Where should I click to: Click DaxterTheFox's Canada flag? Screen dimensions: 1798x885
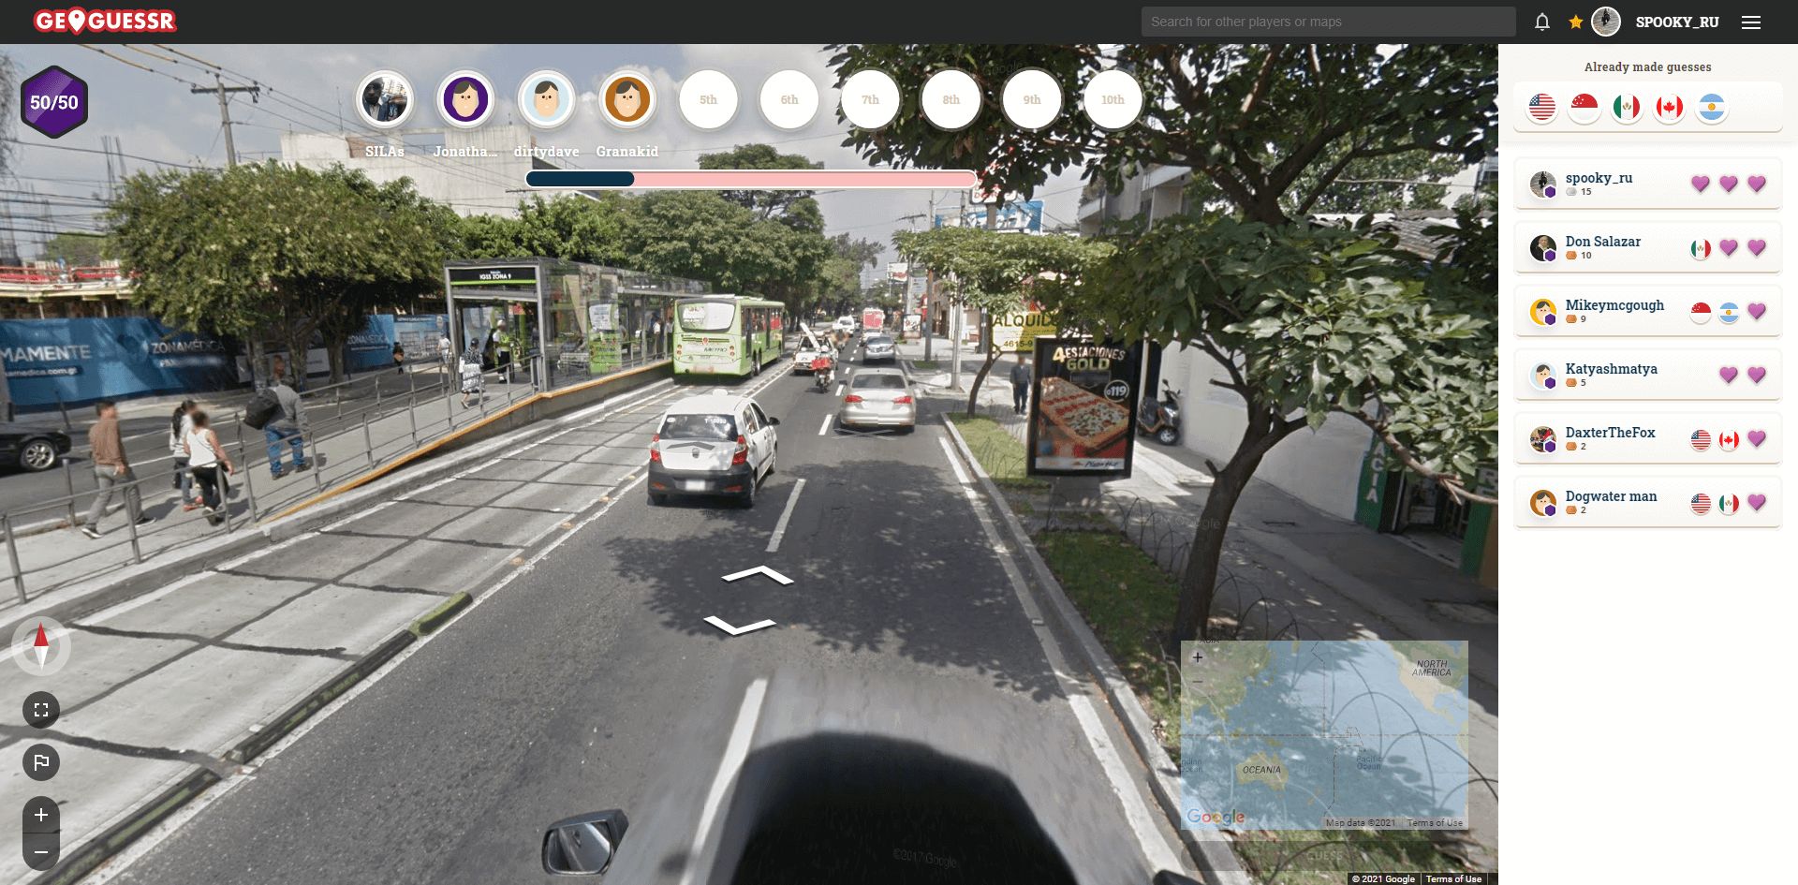tap(1729, 439)
